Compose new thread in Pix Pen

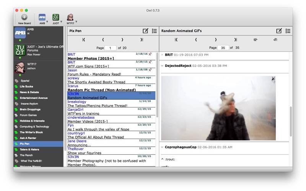point(145,31)
